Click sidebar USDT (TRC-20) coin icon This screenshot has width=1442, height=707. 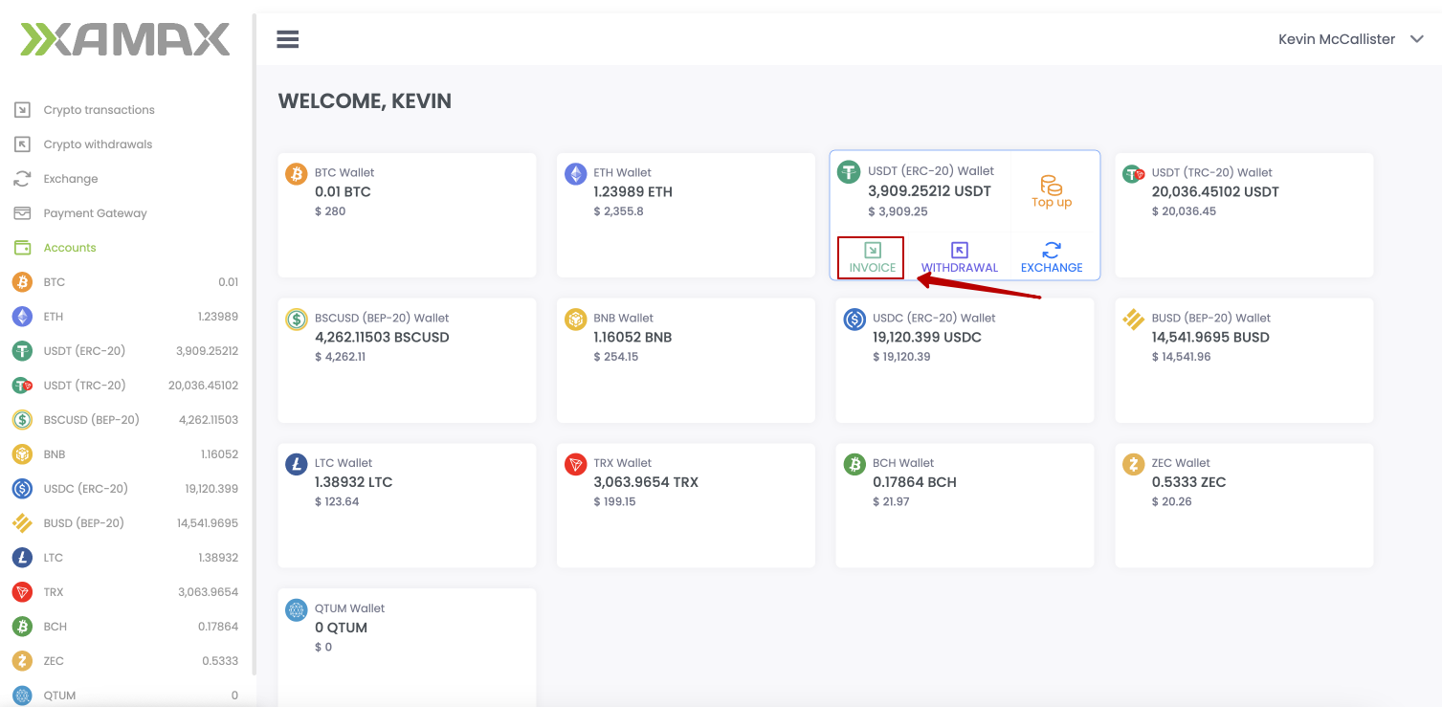22,386
